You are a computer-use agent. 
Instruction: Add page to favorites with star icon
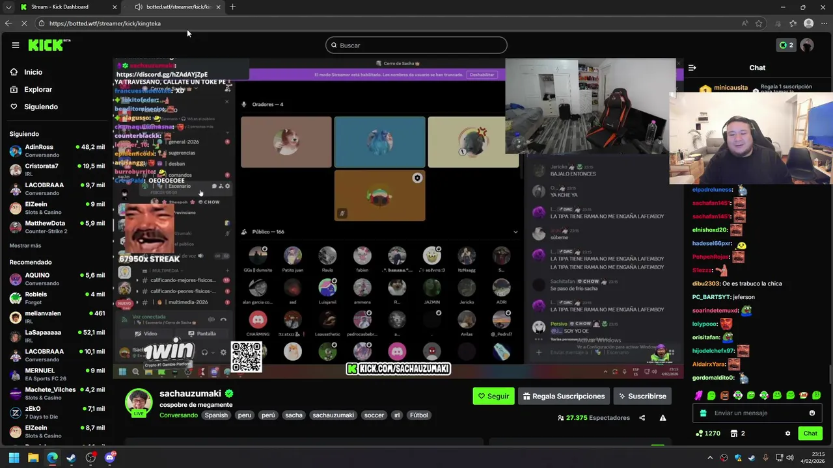(759, 23)
